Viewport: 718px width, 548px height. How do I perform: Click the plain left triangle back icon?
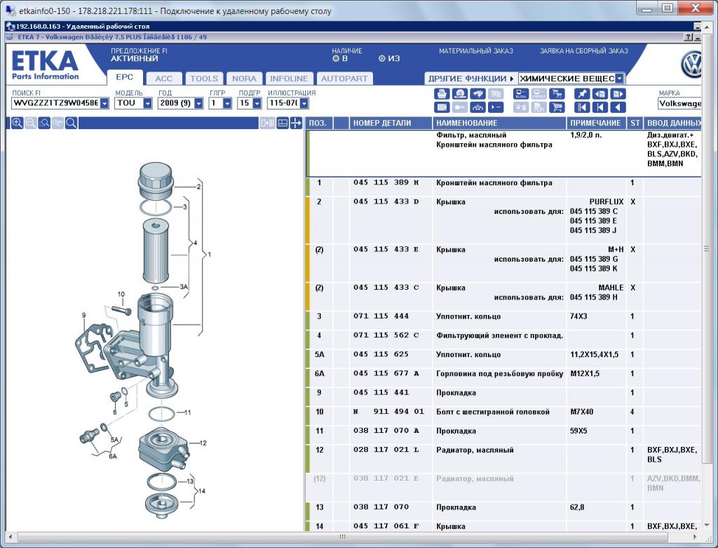point(618,107)
